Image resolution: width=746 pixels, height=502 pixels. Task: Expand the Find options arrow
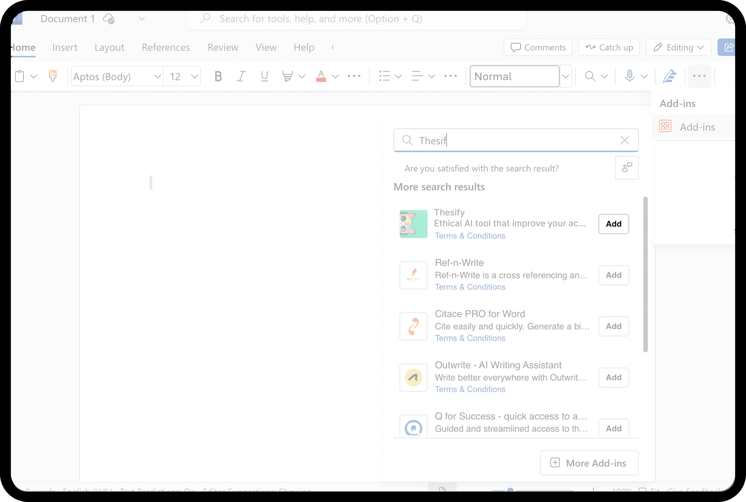604,76
